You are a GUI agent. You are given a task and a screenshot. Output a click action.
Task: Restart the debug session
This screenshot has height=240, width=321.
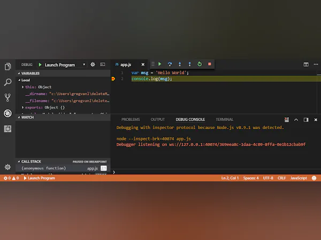tap(200, 64)
